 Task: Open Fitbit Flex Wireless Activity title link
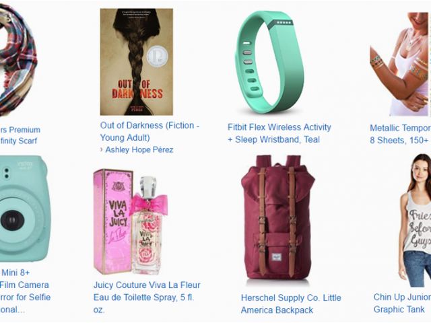(279, 133)
